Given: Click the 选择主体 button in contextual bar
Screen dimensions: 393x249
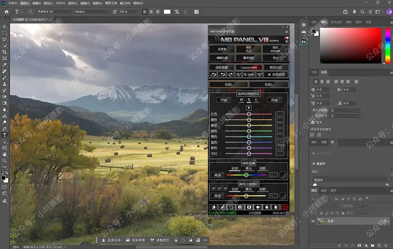Looking at the screenshot, I should pos(111,240).
